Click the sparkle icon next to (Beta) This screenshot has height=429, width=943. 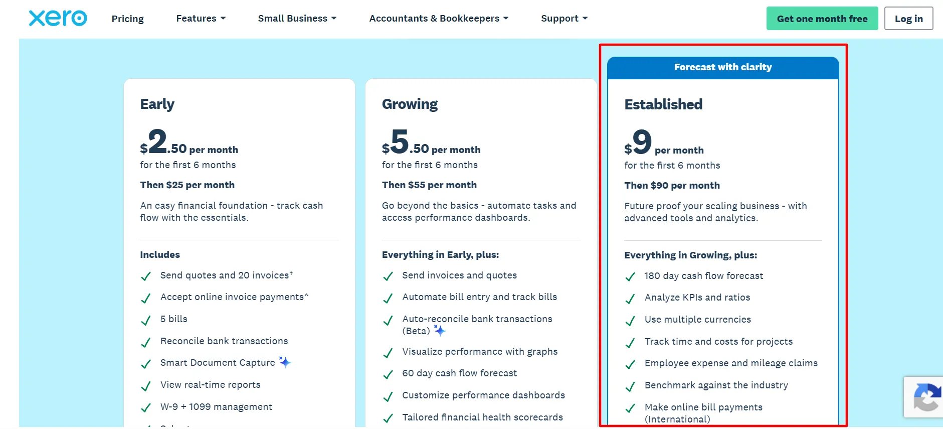(x=440, y=331)
